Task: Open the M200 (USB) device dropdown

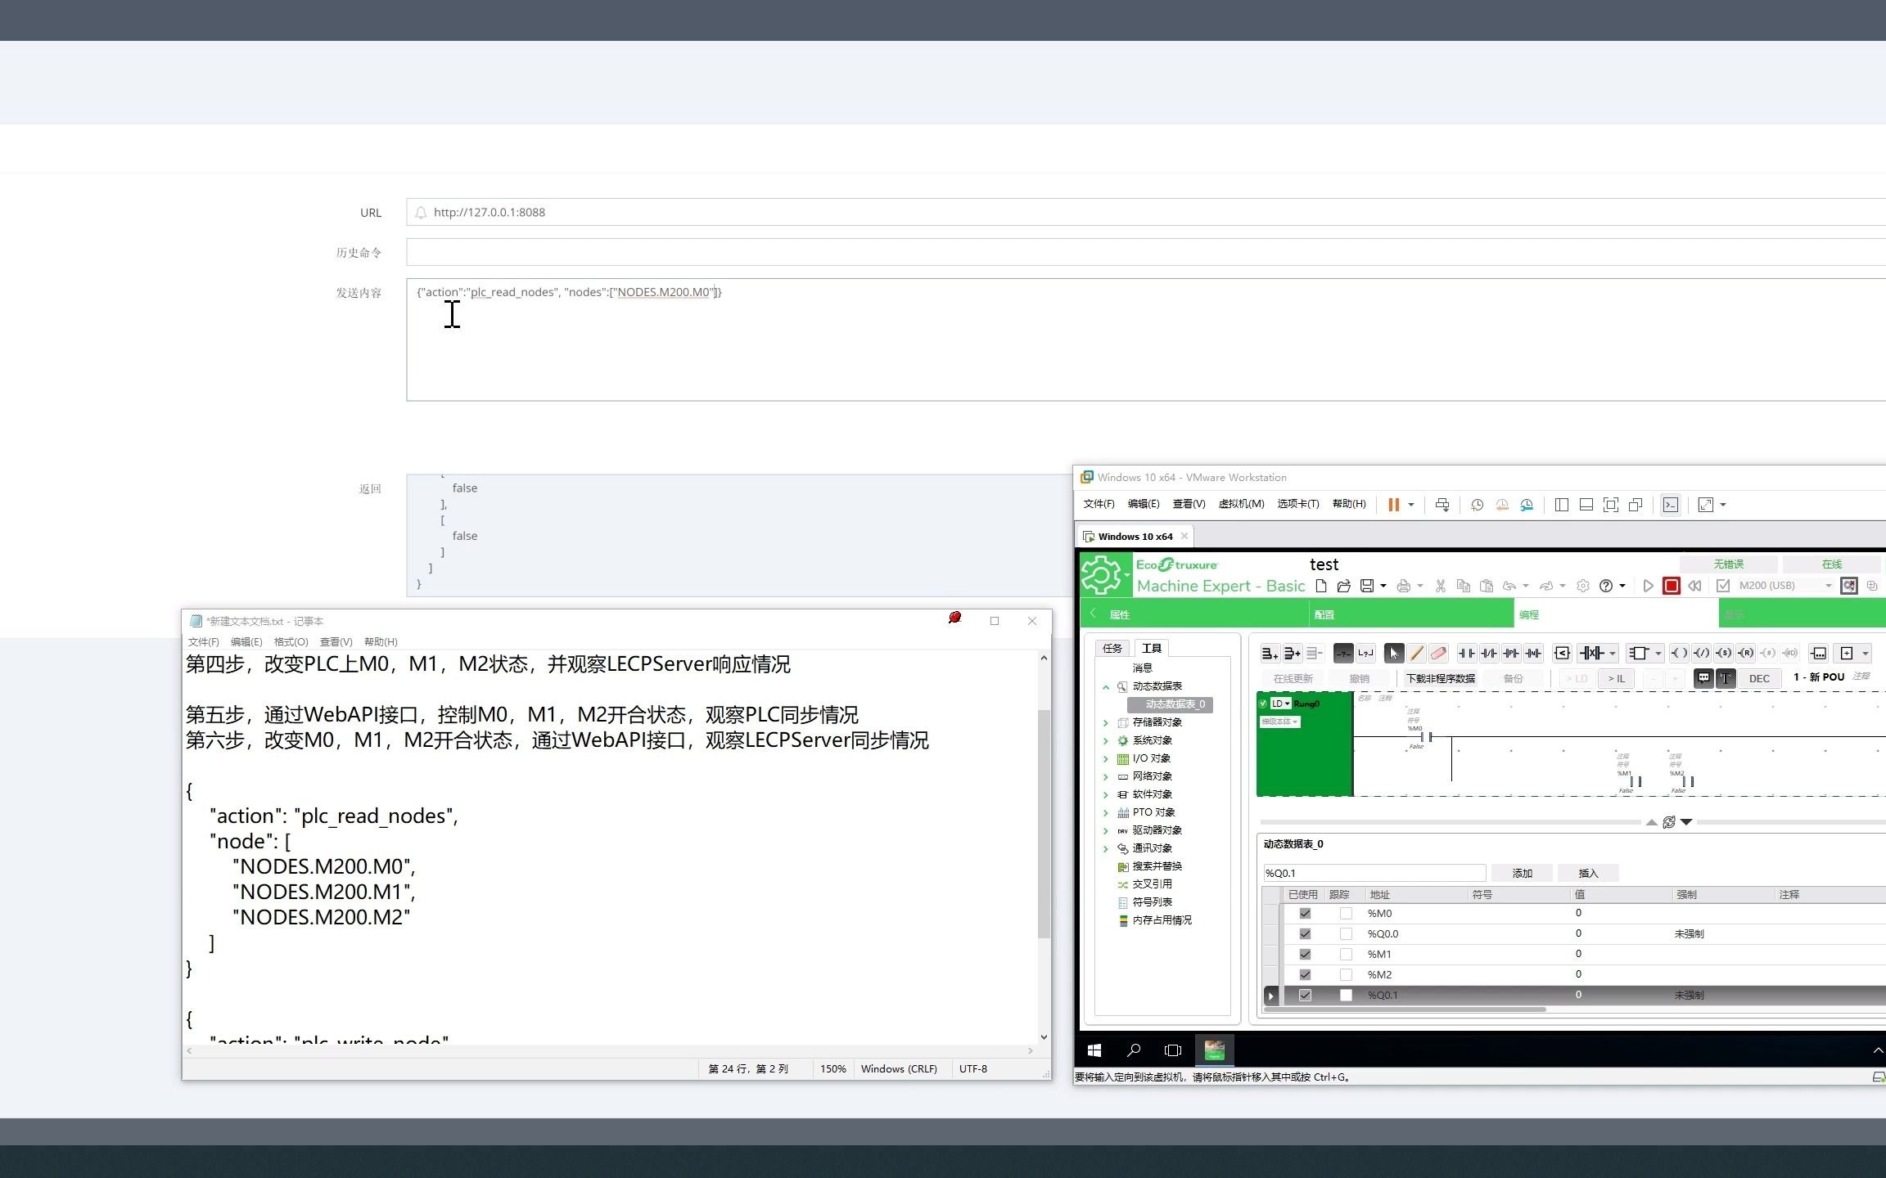Action: 1828,585
